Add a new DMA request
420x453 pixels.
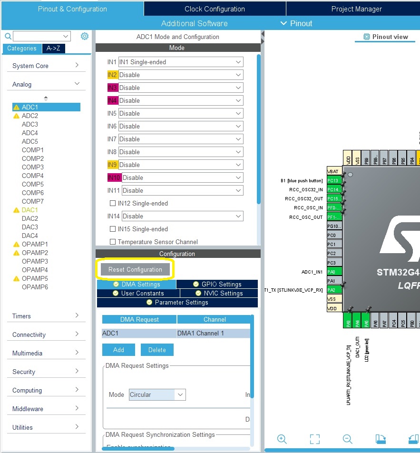tap(118, 349)
